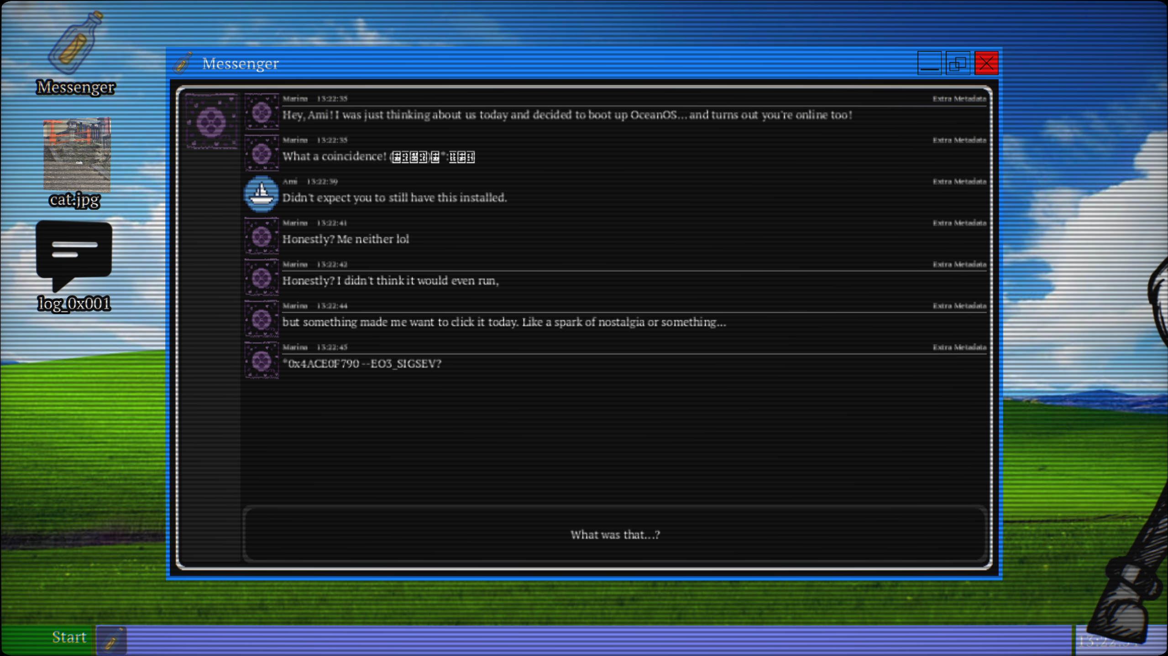The height and width of the screenshot is (656, 1168).
Task: Expand Extra Metadata on Ami's message
Action: pos(959,181)
